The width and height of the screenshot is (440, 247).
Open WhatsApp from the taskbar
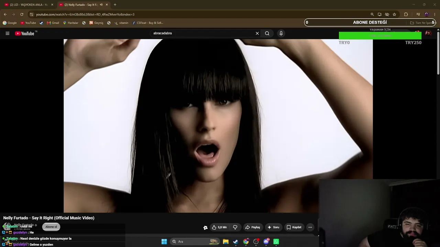point(276,242)
